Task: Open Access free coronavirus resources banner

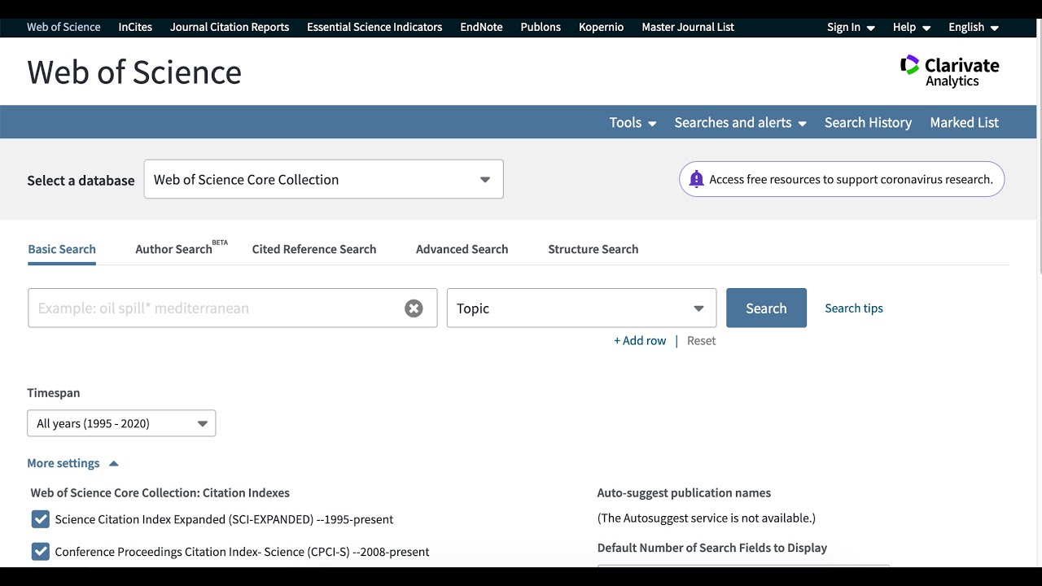Action: click(842, 179)
